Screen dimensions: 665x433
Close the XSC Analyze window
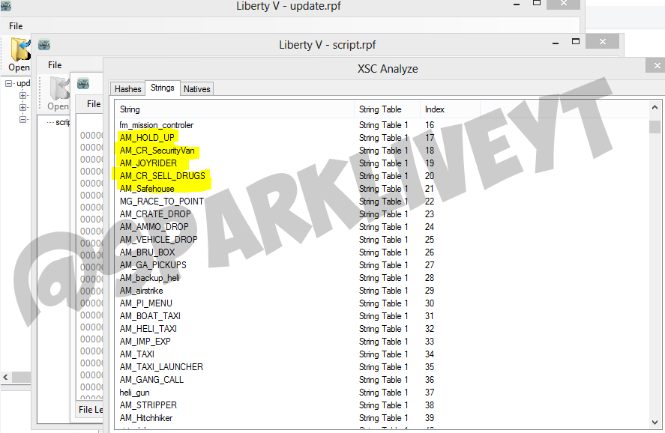tap(657, 65)
